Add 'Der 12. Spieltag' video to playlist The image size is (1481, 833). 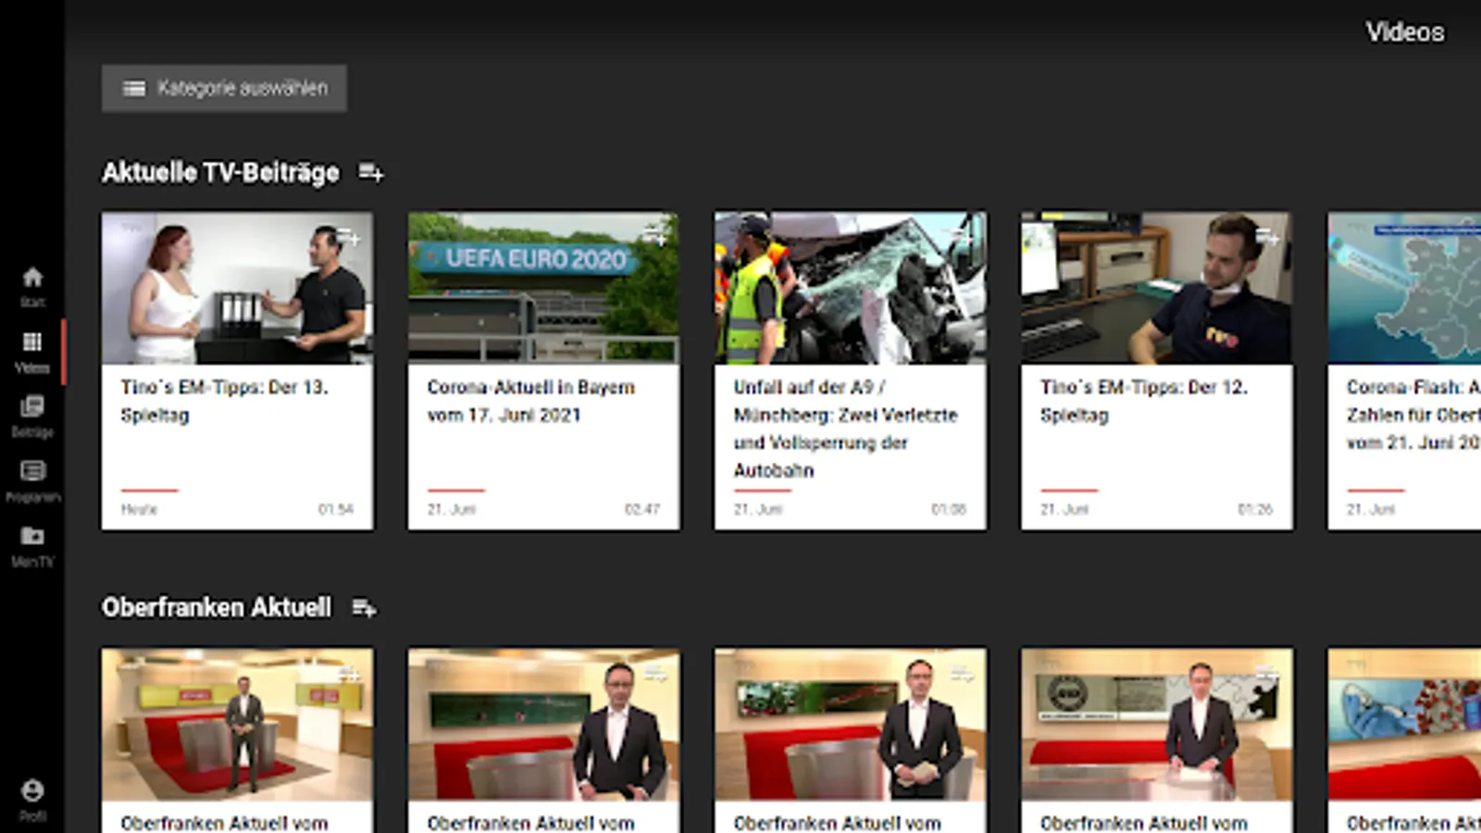coord(1267,238)
